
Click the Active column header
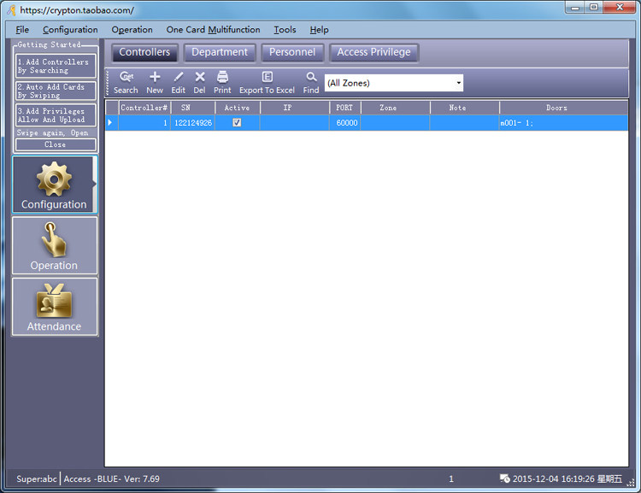pos(237,108)
